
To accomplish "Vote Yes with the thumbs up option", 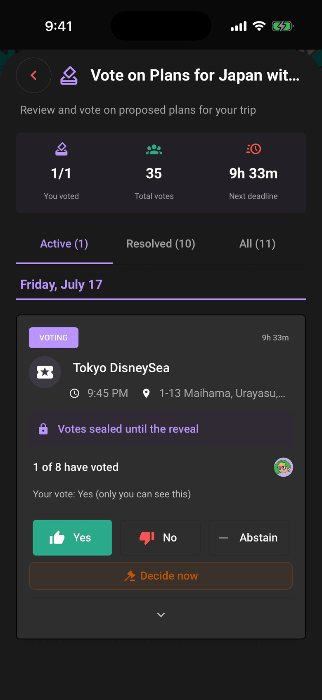I will pyautogui.click(x=72, y=537).
